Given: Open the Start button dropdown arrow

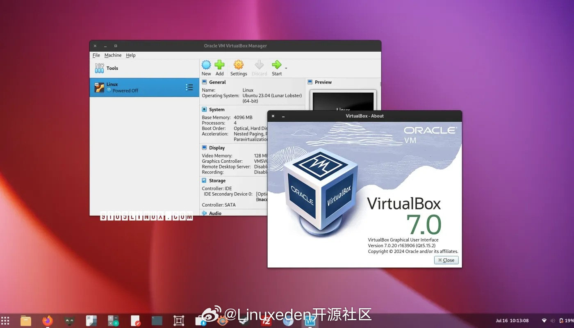Looking at the screenshot, I should pyautogui.click(x=286, y=68).
